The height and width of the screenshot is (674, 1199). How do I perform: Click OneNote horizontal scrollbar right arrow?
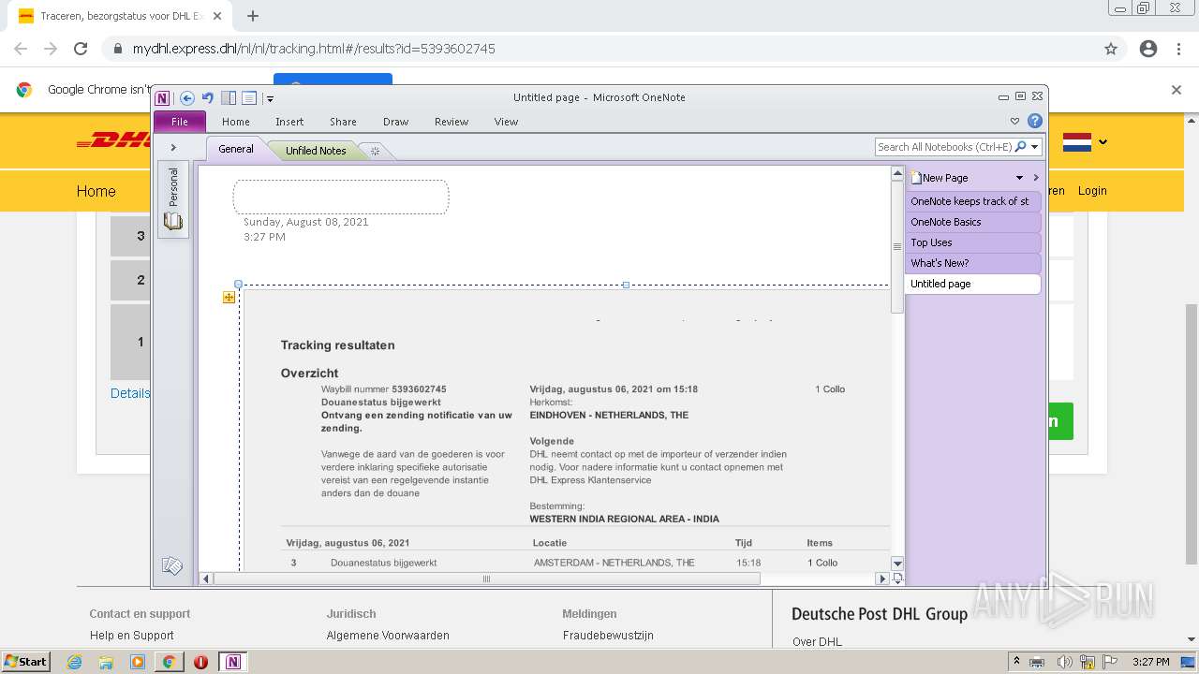[881, 579]
